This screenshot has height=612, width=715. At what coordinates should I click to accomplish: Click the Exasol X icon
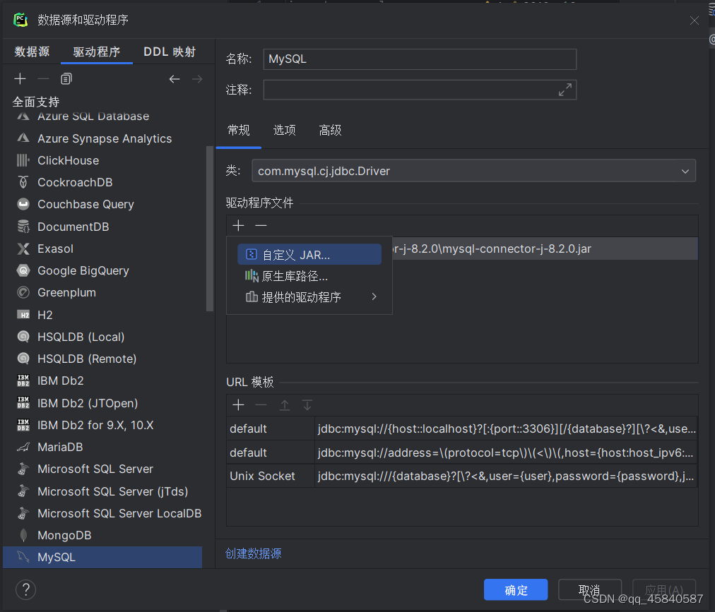[23, 248]
